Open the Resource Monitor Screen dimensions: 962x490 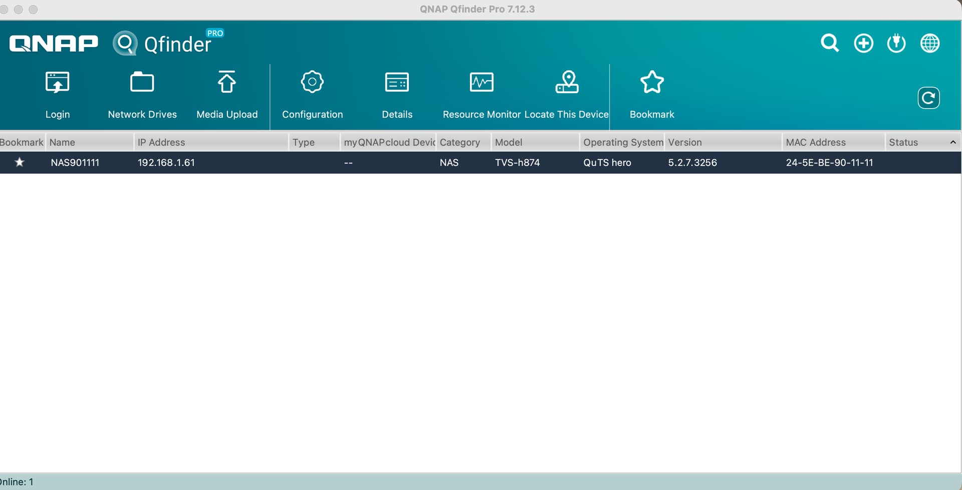[x=482, y=94]
